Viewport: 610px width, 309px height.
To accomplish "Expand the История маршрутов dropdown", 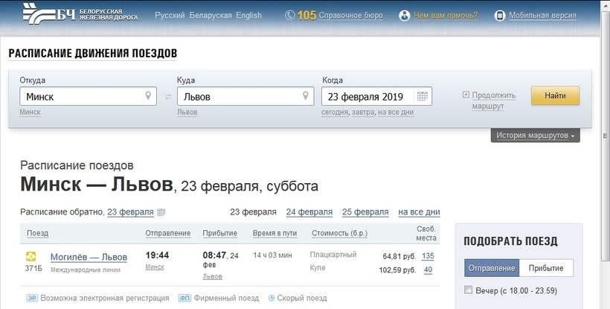I will coord(535,136).
